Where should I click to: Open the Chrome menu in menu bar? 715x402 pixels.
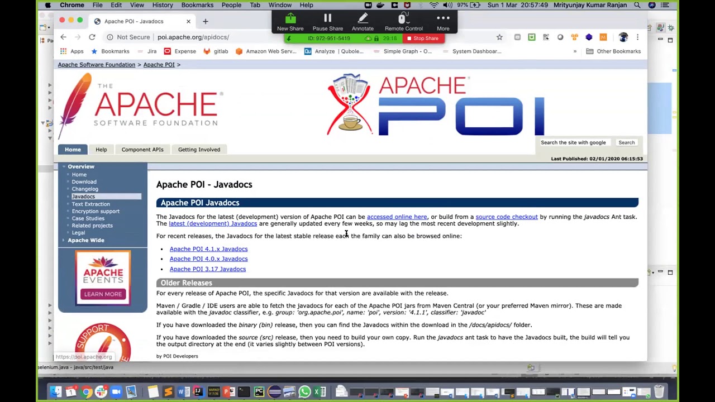tap(71, 5)
